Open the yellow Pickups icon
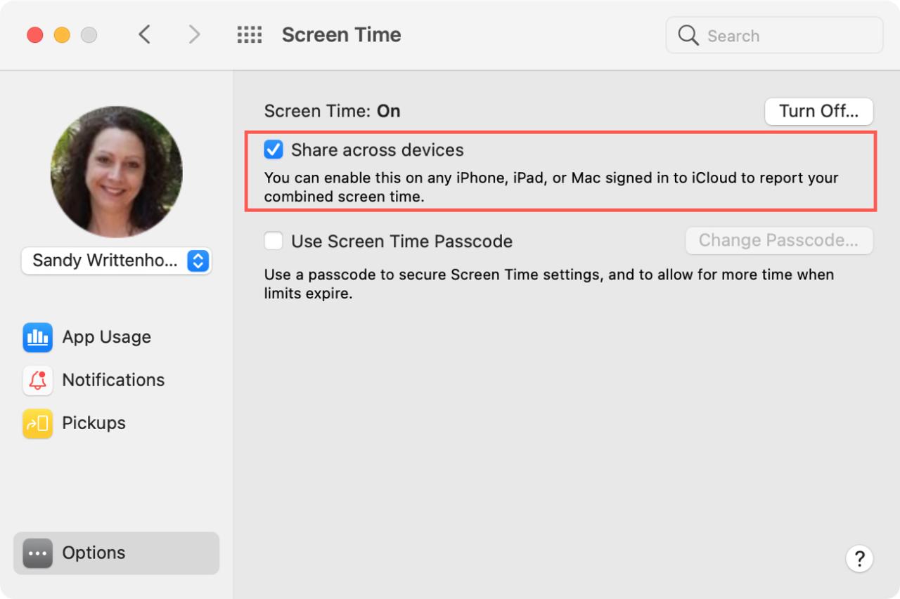900x599 pixels. (x=37, y=423)
